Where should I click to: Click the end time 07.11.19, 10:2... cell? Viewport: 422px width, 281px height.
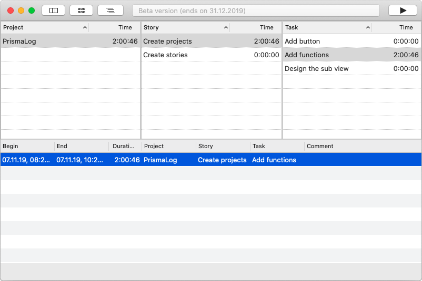click(79, 160)
